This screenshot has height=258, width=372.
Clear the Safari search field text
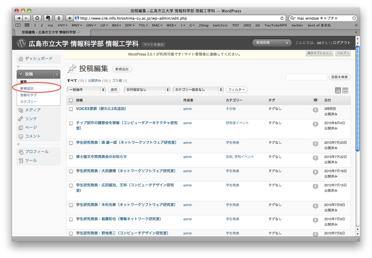tap(354, 18)
